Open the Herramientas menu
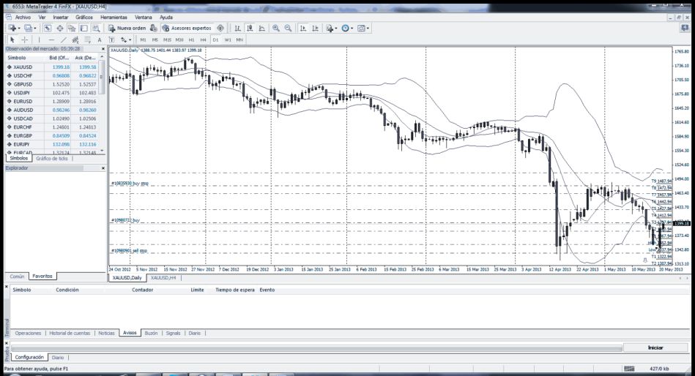Viewport: 695px width, 376px height. tap(114, 16)
